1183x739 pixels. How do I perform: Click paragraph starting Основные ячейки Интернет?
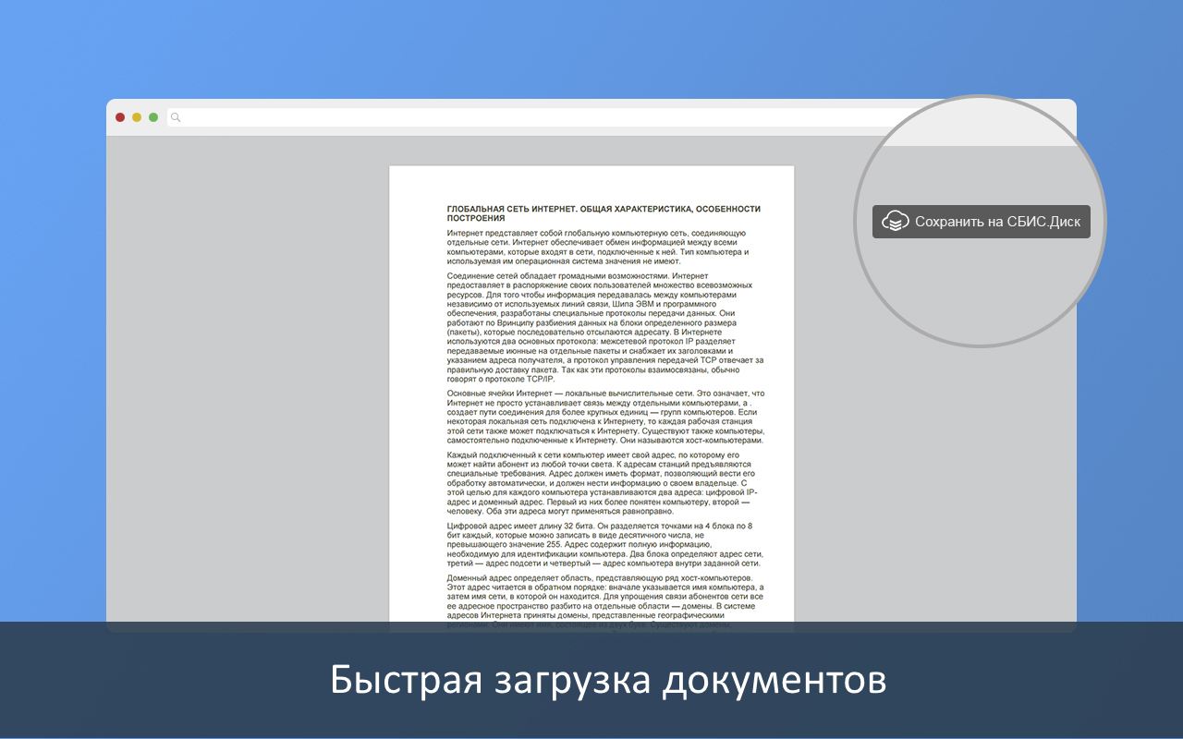point(606,418)
